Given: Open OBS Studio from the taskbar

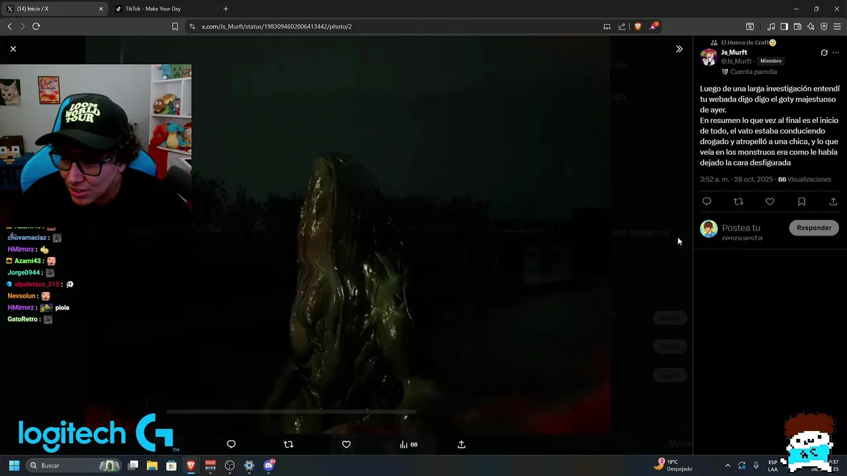Looking at the screenshot, I should coord(230,465).
